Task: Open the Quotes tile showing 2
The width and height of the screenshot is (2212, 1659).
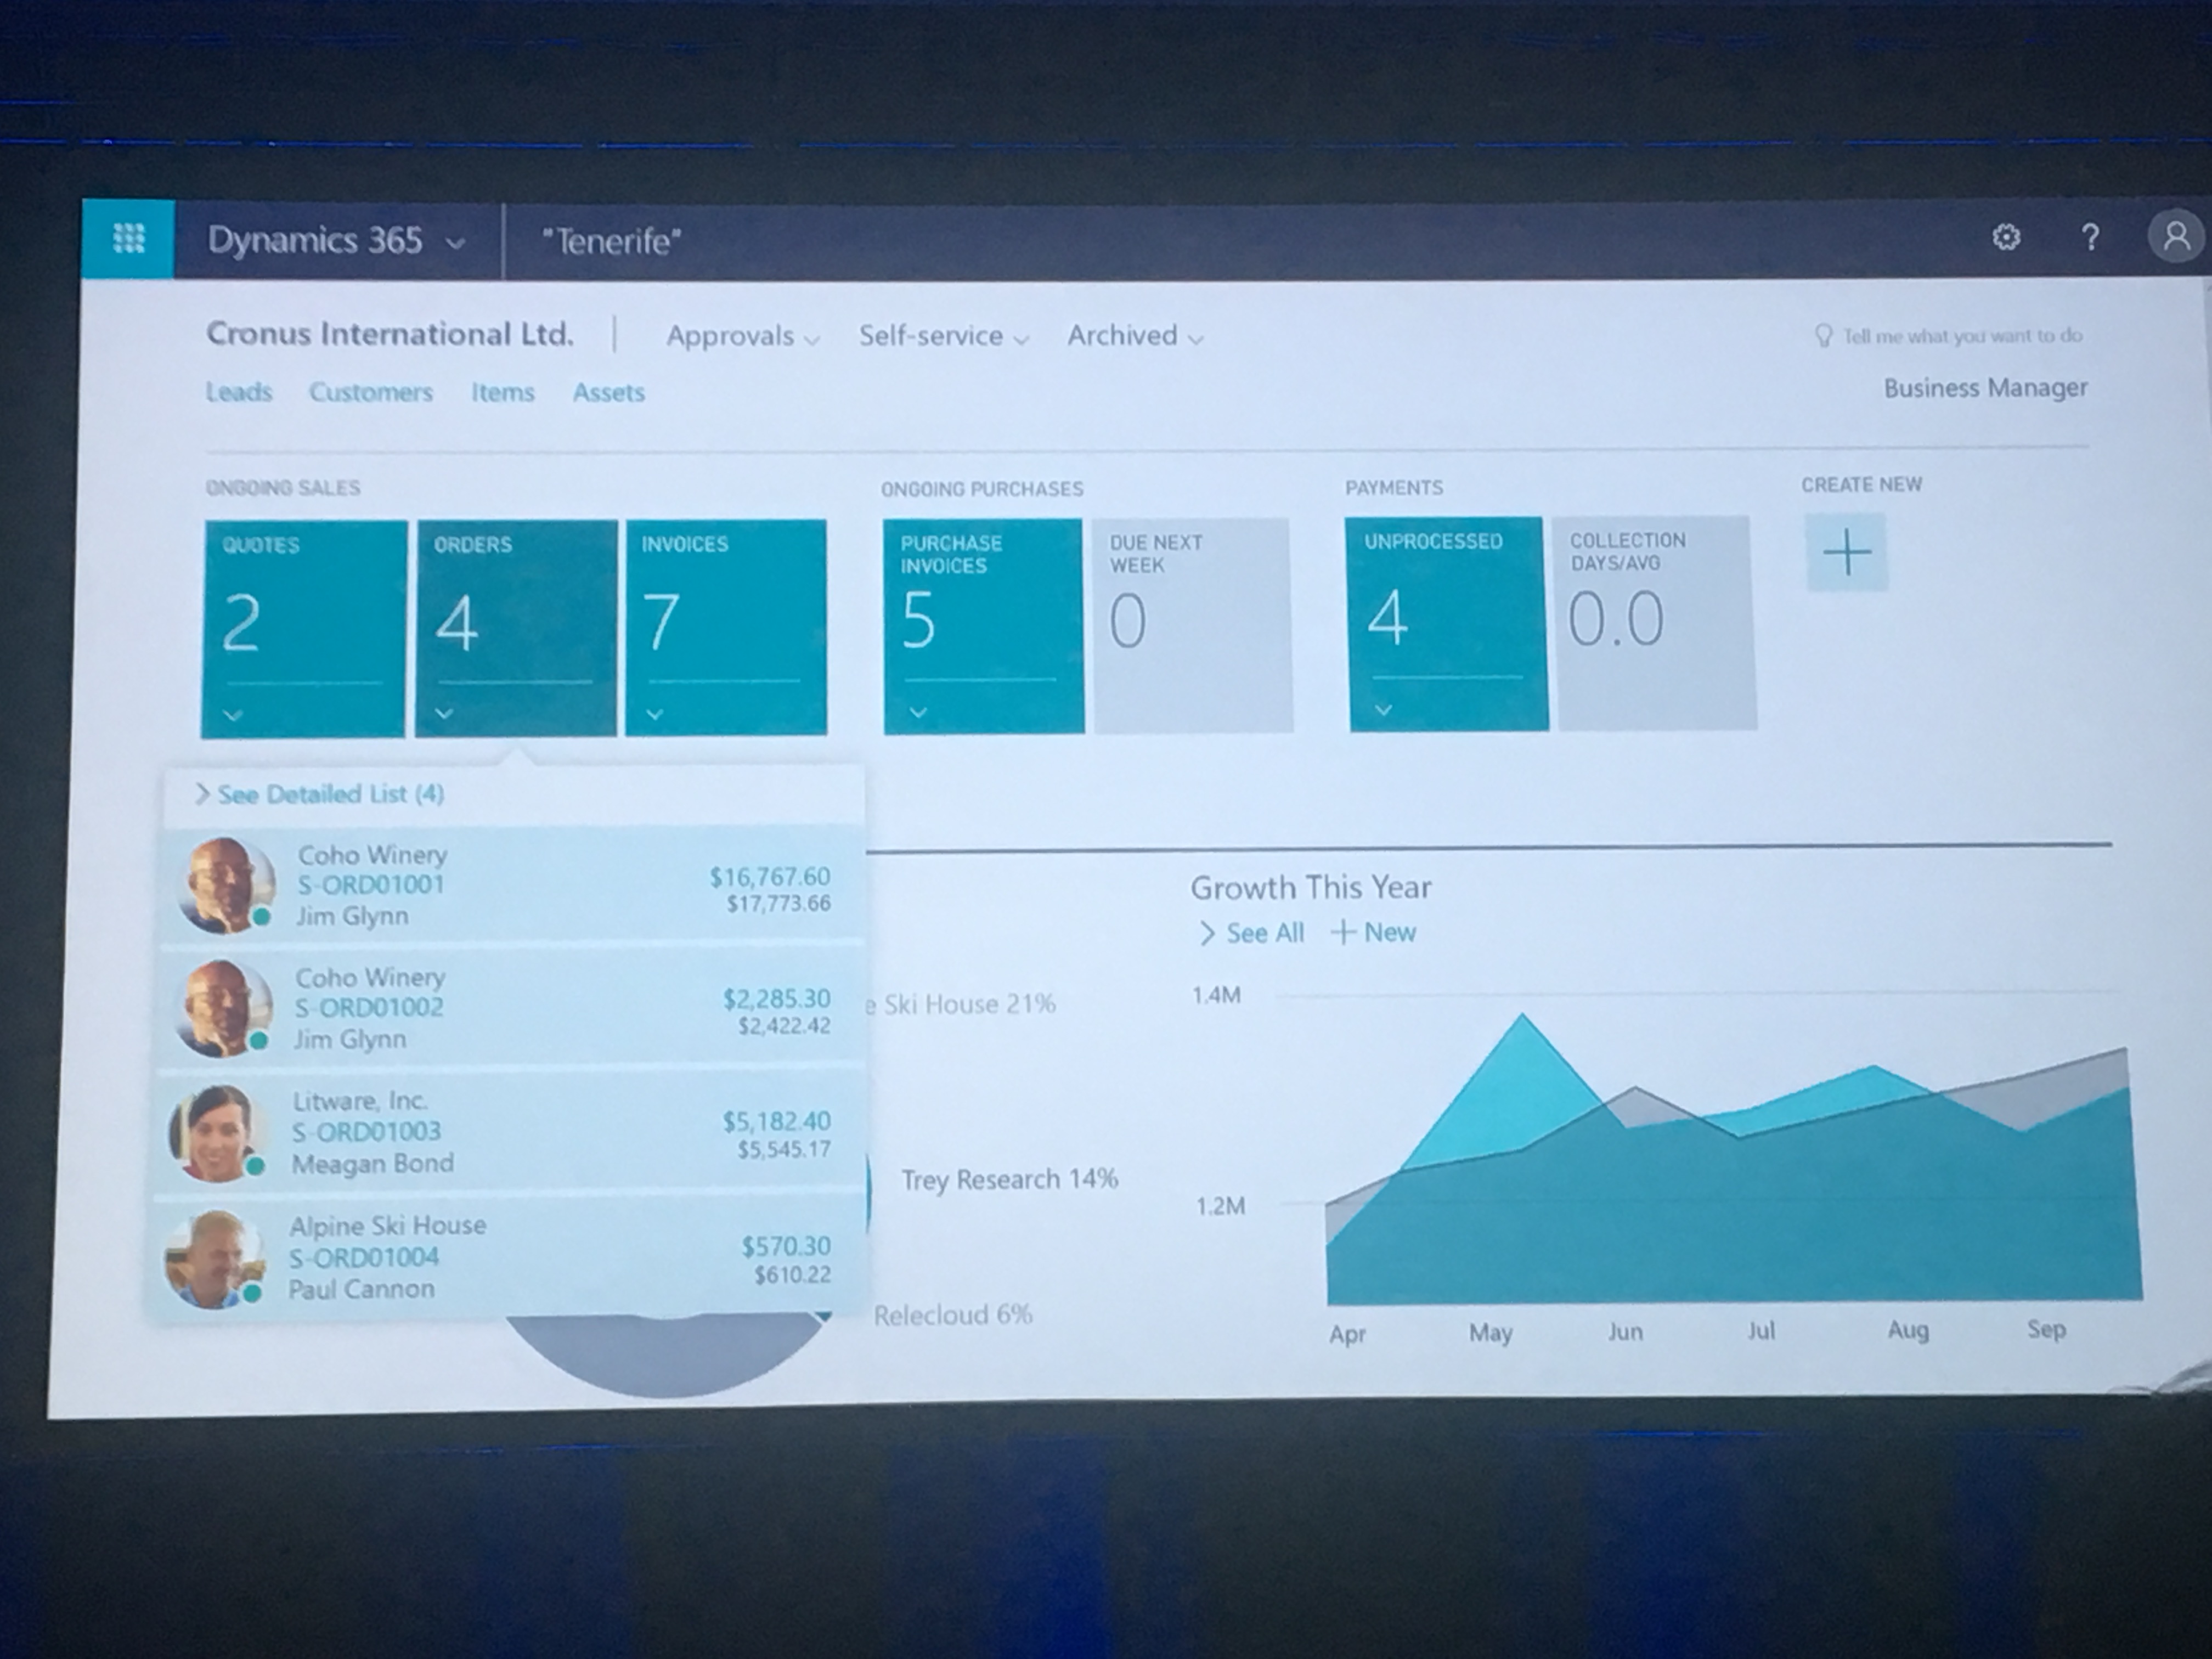Action: pos(304,628)
